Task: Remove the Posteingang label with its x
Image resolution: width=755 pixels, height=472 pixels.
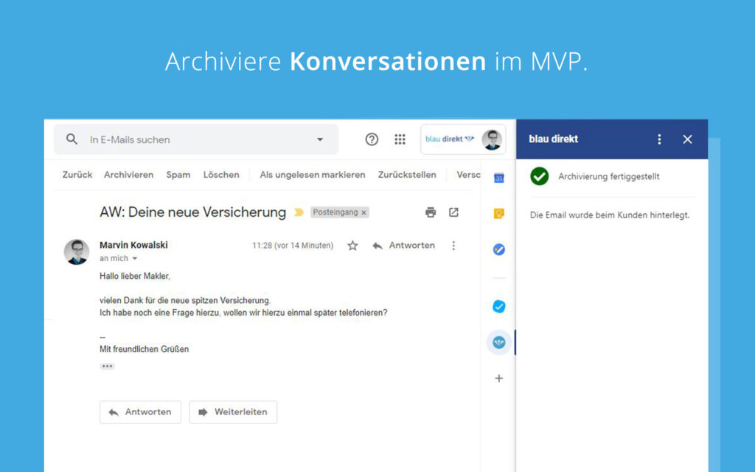Action: [x=363, y=212]
